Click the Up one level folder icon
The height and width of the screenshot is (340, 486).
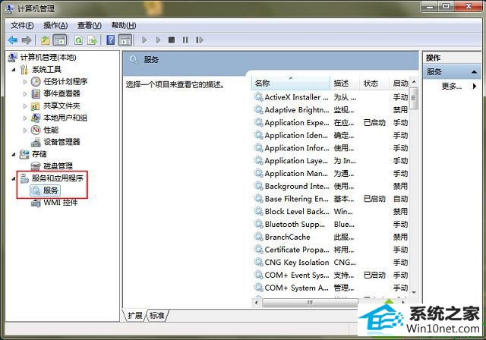click(x=46, y=40)
